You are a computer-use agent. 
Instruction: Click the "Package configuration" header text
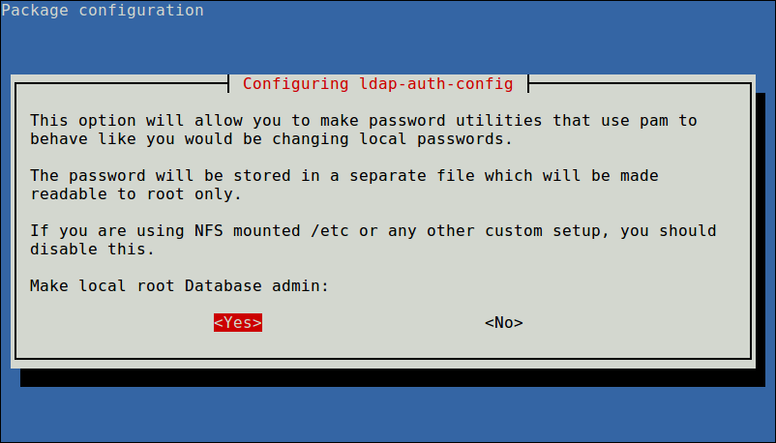[103, 11]
